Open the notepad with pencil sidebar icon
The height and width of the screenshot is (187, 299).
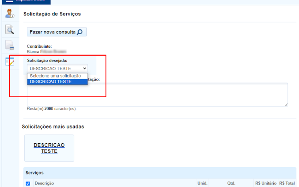[x=9, y=61]
